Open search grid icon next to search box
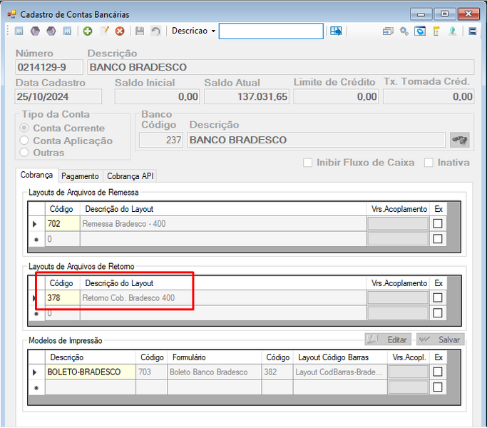The height and width of the screenshot is (428, 487). pos(336,31)
